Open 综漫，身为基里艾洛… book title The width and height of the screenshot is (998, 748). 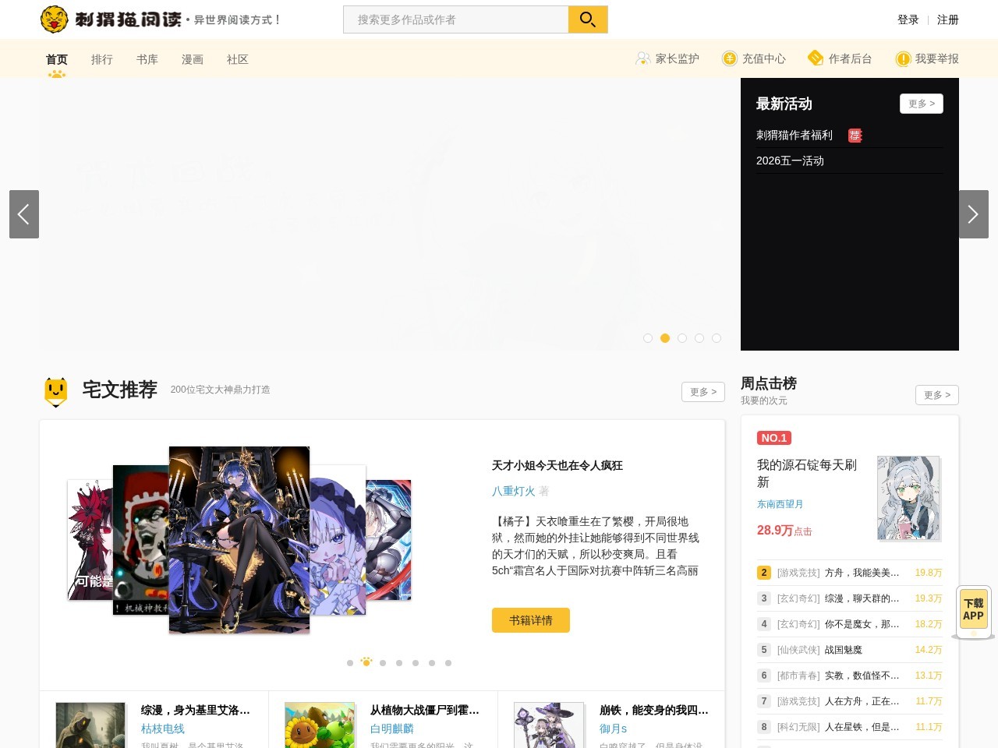point(196,710)
